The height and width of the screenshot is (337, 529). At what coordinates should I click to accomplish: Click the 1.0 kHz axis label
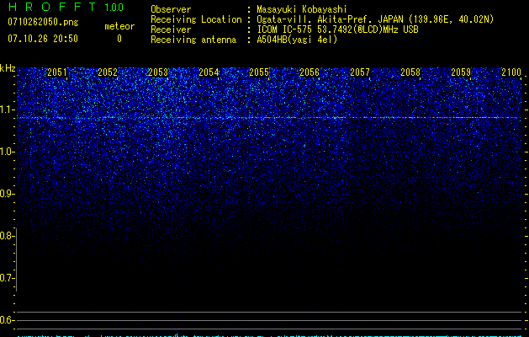pyautogui.click(x=7, y=152)
